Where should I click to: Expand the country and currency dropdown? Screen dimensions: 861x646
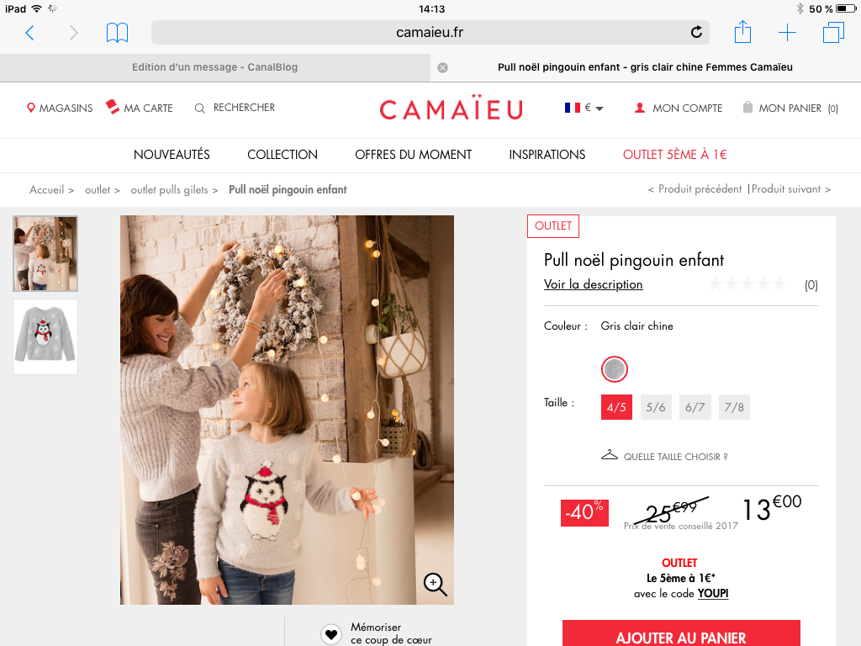584,108
